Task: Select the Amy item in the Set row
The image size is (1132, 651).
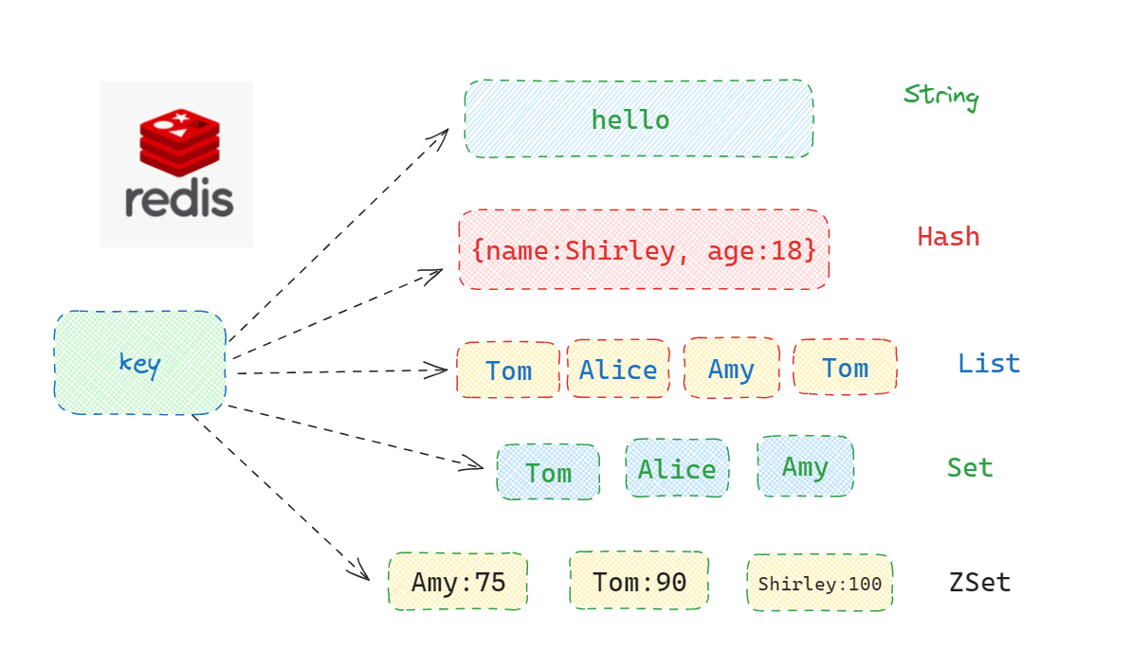Action: tap(805, 466)
